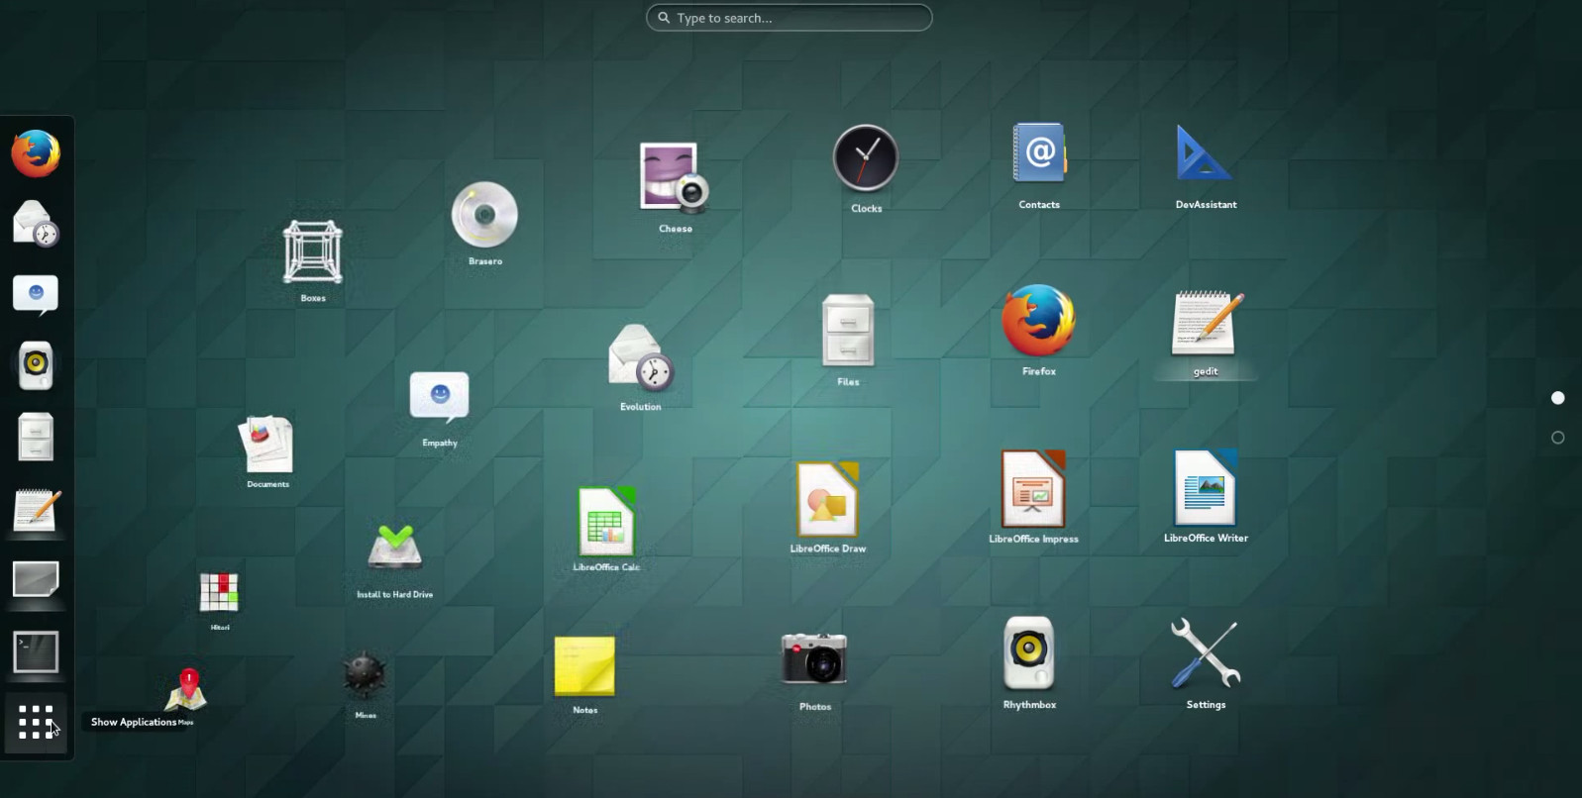Switch to the second app page indicator
Screen dimensions: 1582x798
1557,438
